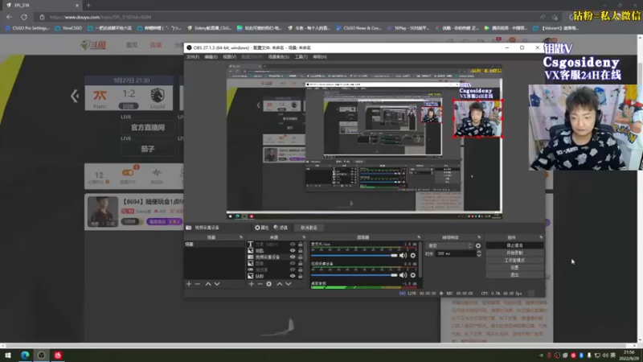The width and height of the screenshot is (643, 362).
Task: Decrease transition duration with down stepper
Action: pyautogui.click(x=478, y=255)
